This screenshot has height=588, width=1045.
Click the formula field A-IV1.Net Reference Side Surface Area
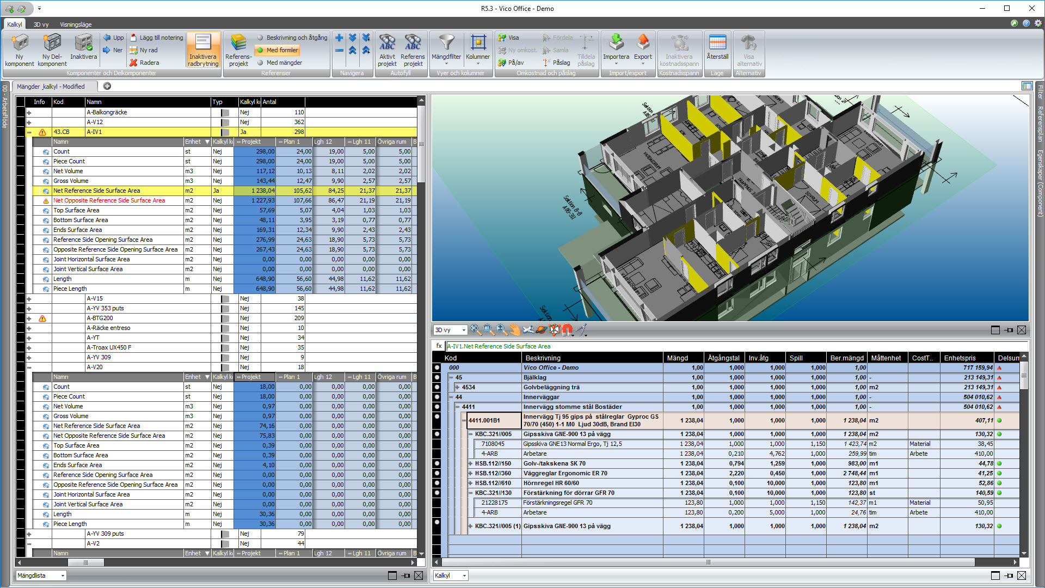click(737, 346)
